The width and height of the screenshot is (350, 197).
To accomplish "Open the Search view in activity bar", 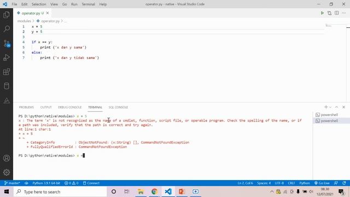I will [x=7, y=29].
